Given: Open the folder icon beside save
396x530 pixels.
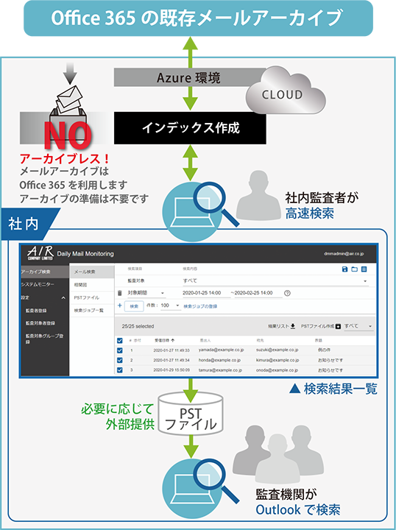Looking at the screenshot, I should tap(354, 269).
